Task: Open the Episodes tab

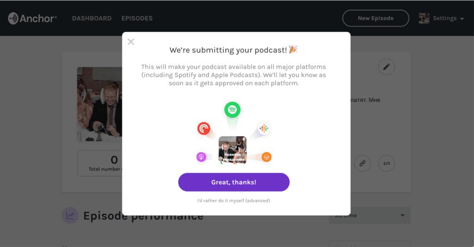Action: (x=137, y=18)
